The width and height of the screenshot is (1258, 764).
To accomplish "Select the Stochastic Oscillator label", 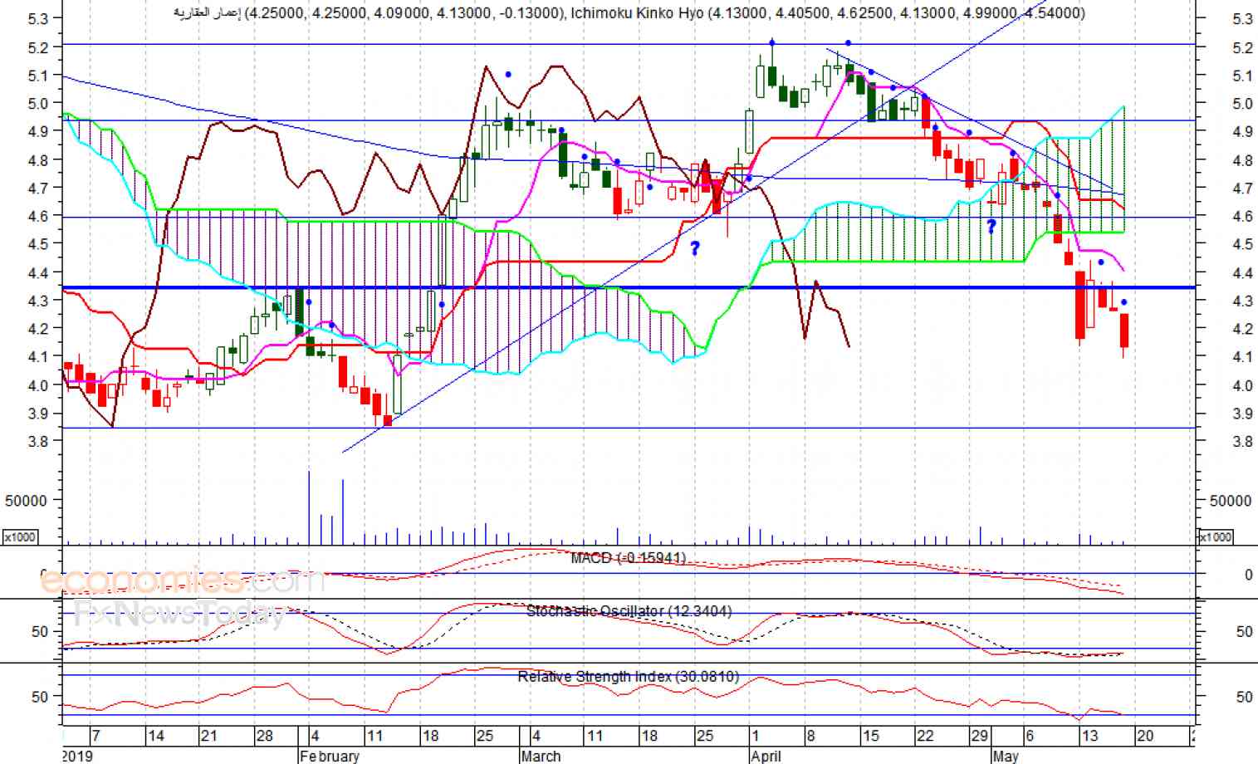I will pyautogui.click(x=629, y=611).
